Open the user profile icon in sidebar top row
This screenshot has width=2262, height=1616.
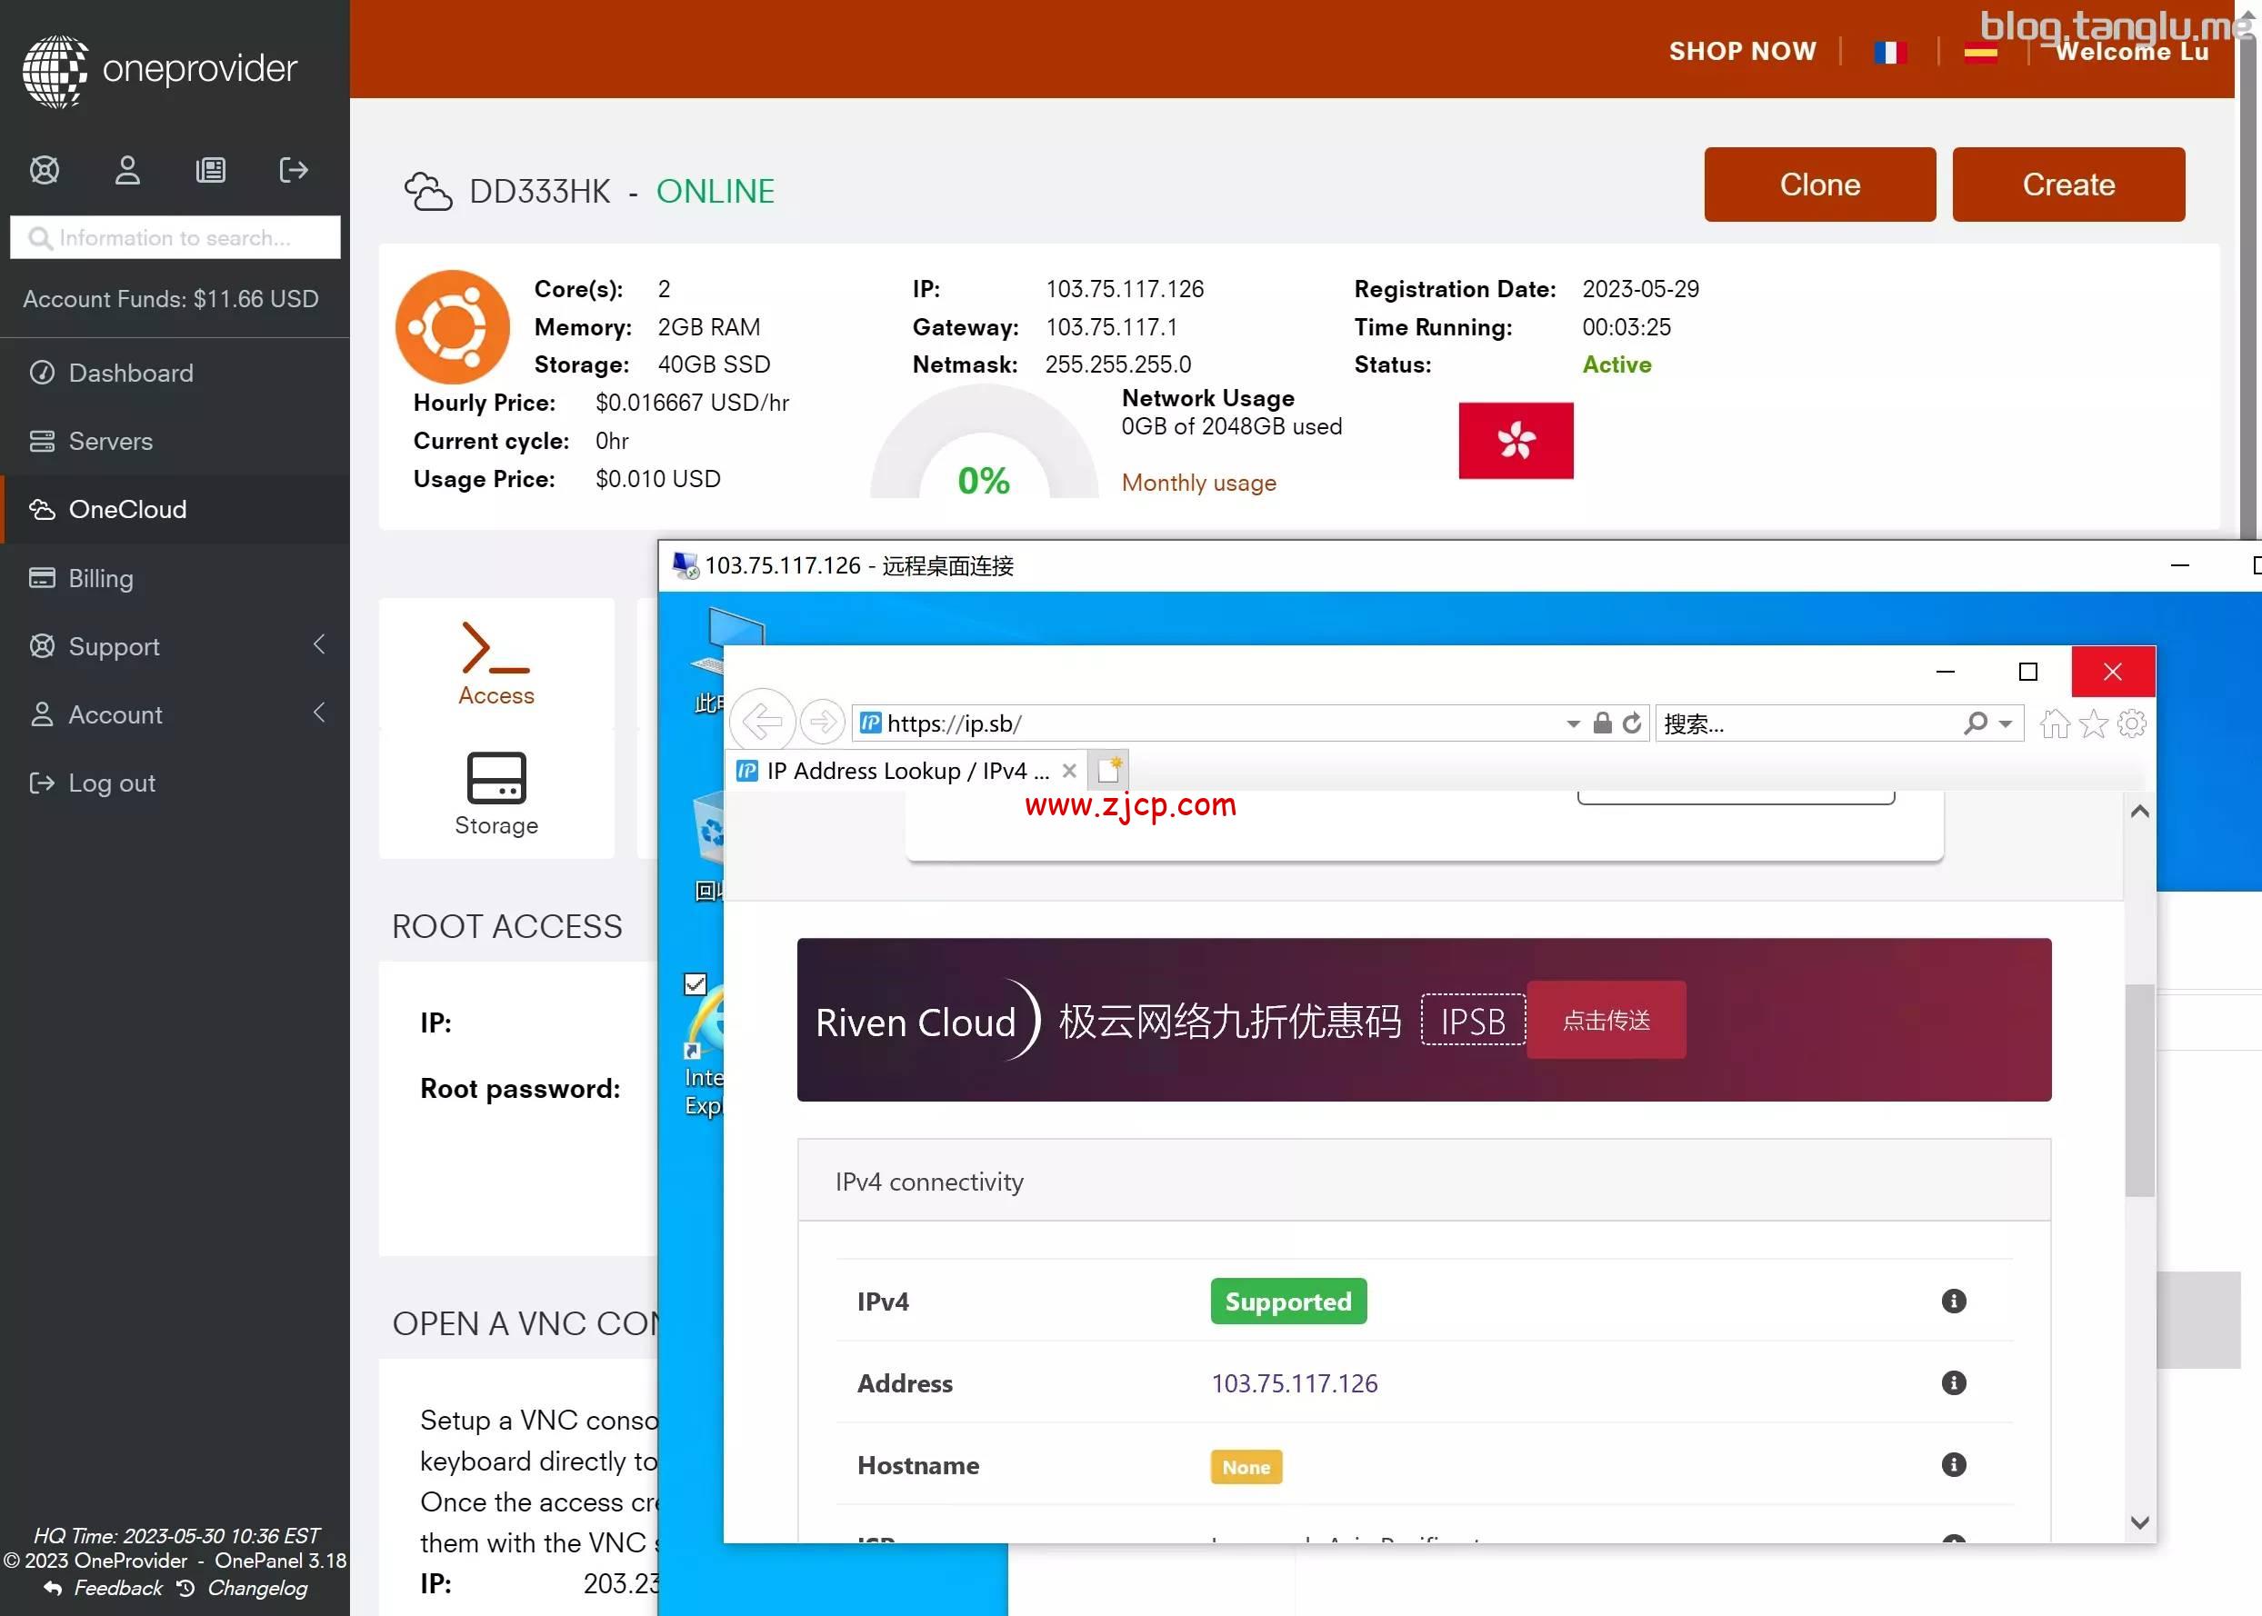coord(127,170)
